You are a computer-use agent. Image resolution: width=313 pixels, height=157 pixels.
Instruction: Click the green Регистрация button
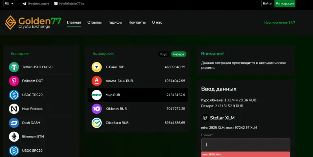pos(284,4)
